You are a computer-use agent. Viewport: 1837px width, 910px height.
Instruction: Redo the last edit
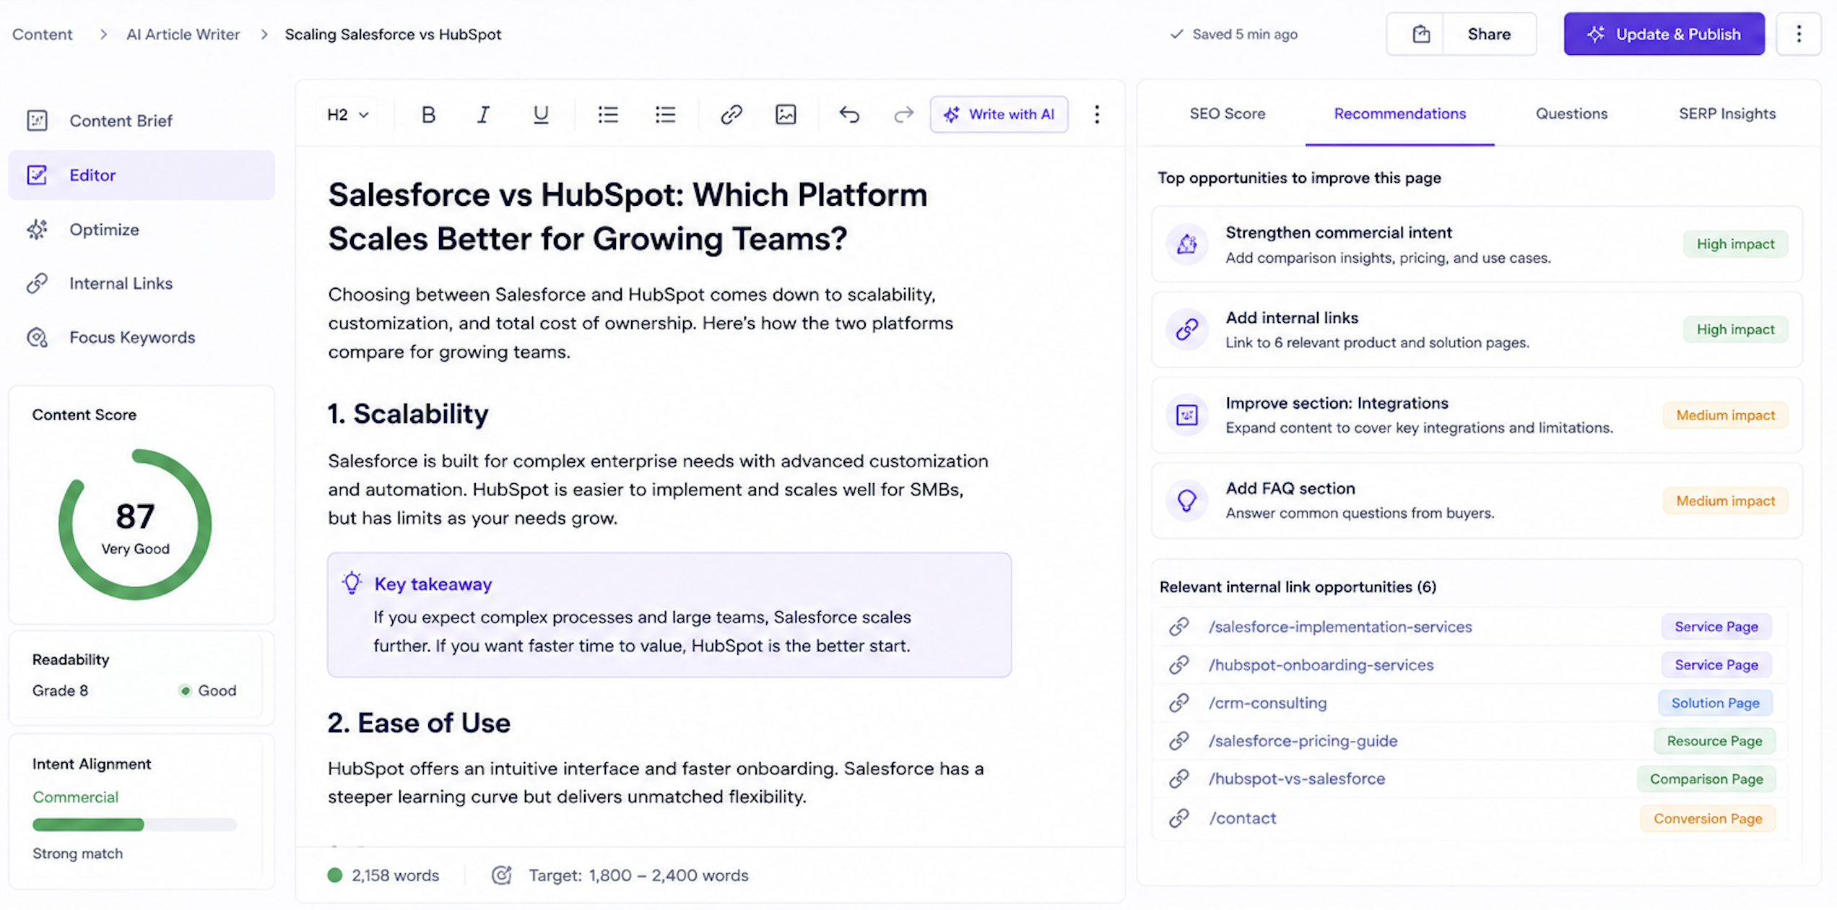tap(903, 114)
